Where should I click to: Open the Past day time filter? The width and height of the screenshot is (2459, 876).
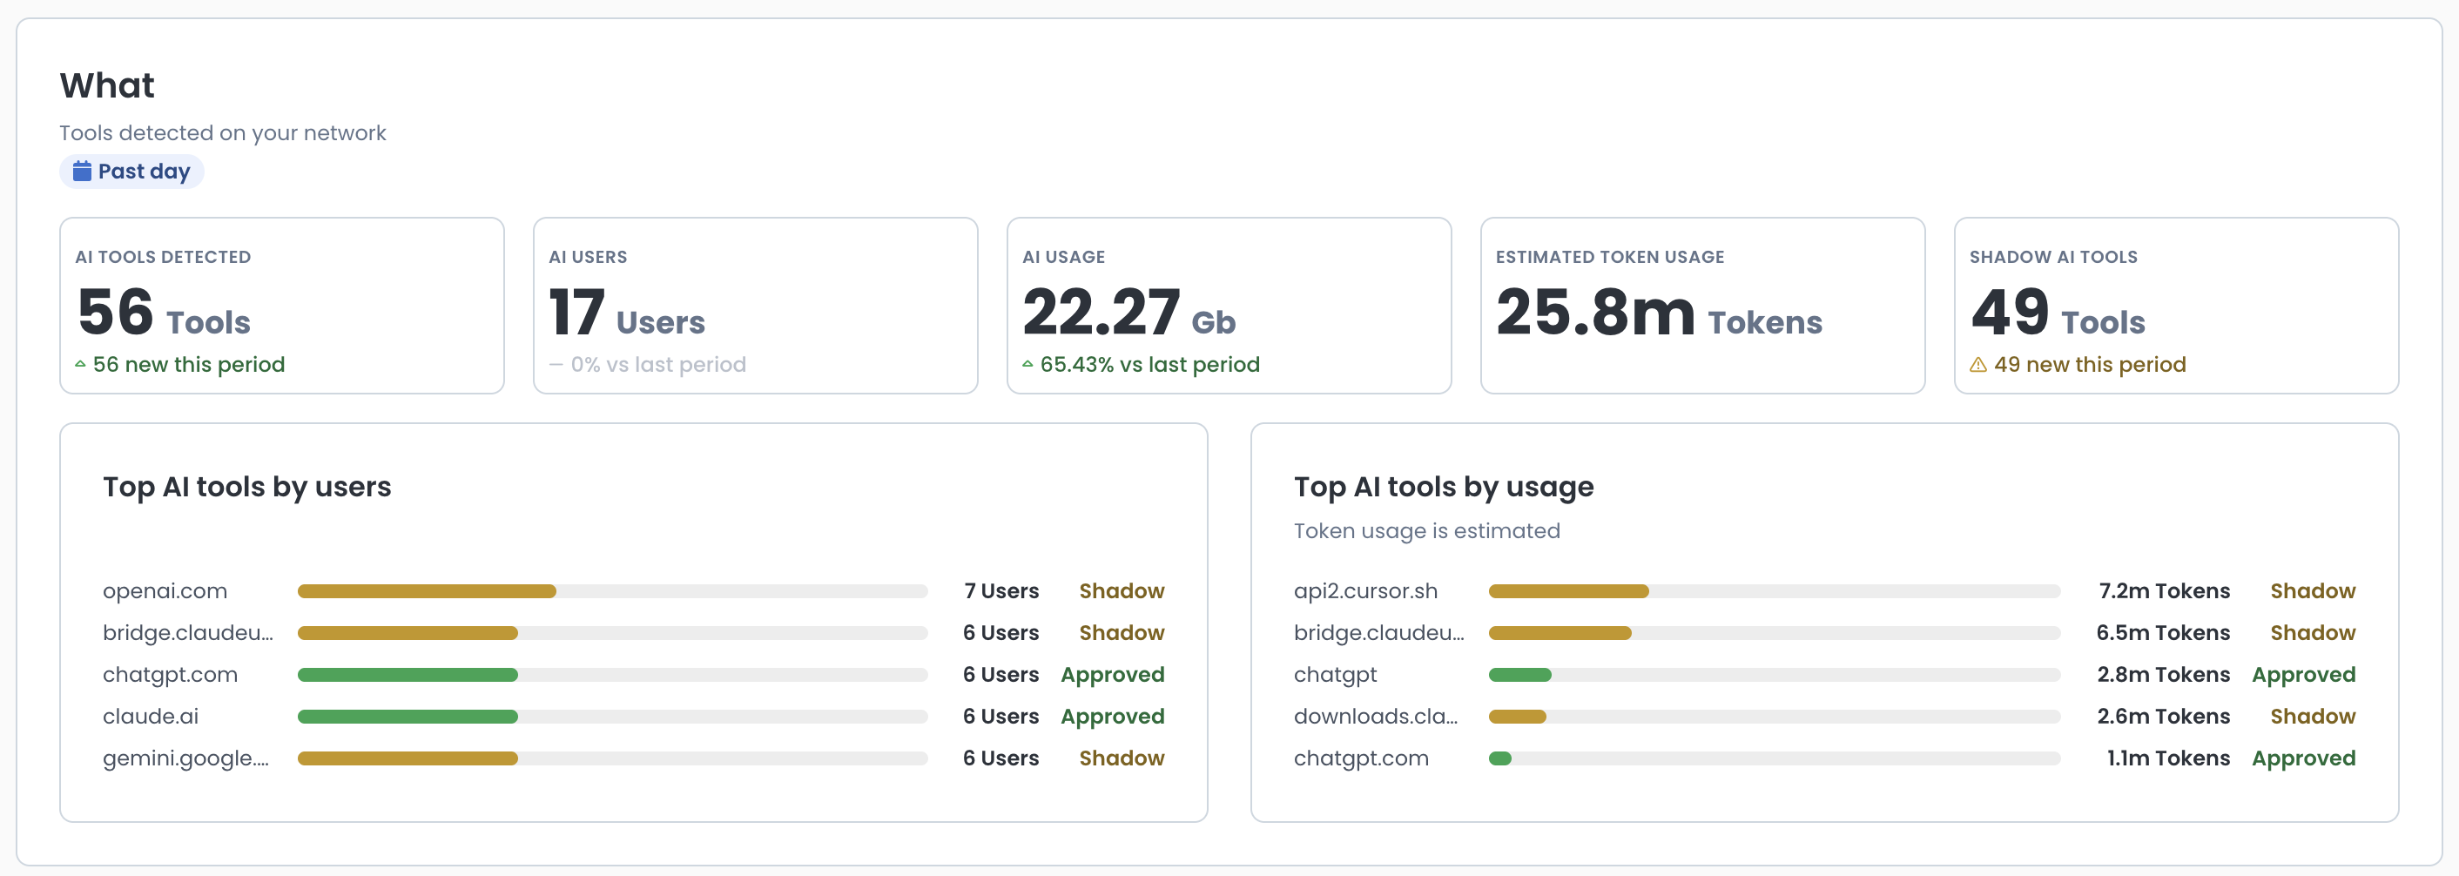tap(131, 172)
